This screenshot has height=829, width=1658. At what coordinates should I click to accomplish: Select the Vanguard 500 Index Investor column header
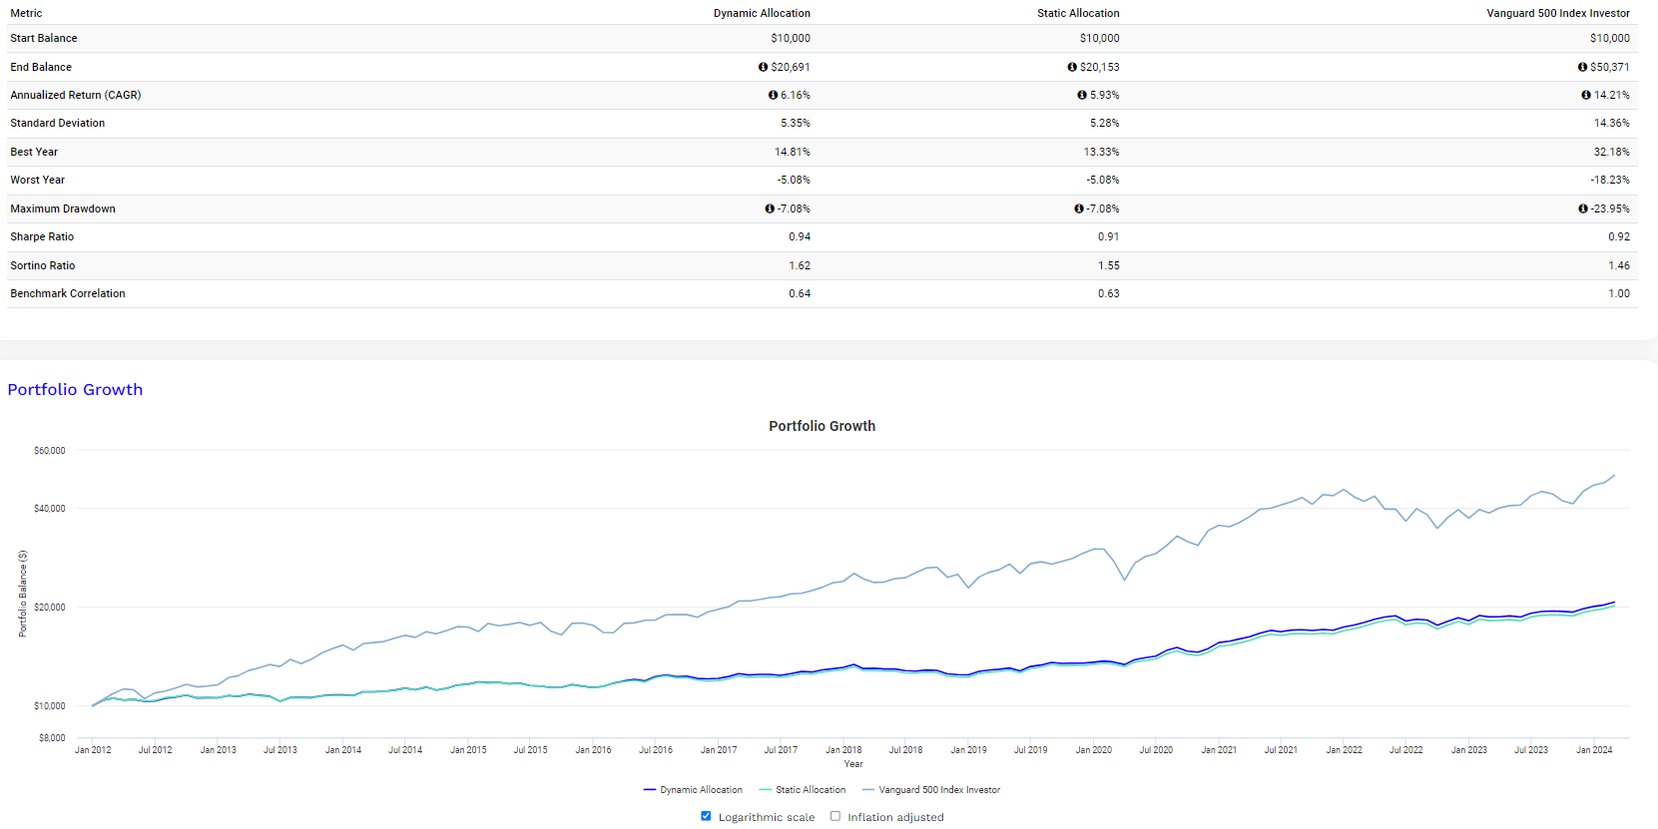1557,13
